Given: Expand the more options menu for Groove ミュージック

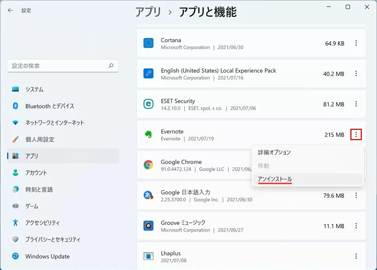Looking at the screenshot, I should [356, 226].
